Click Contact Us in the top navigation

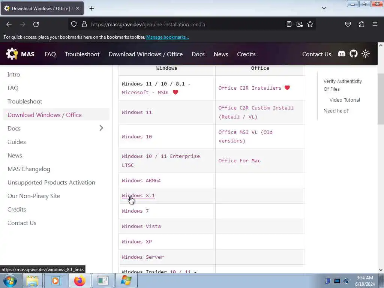pos(316,54)
